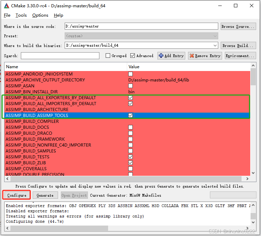
Task: Open the Options menu
Action: tap(40, 15)
